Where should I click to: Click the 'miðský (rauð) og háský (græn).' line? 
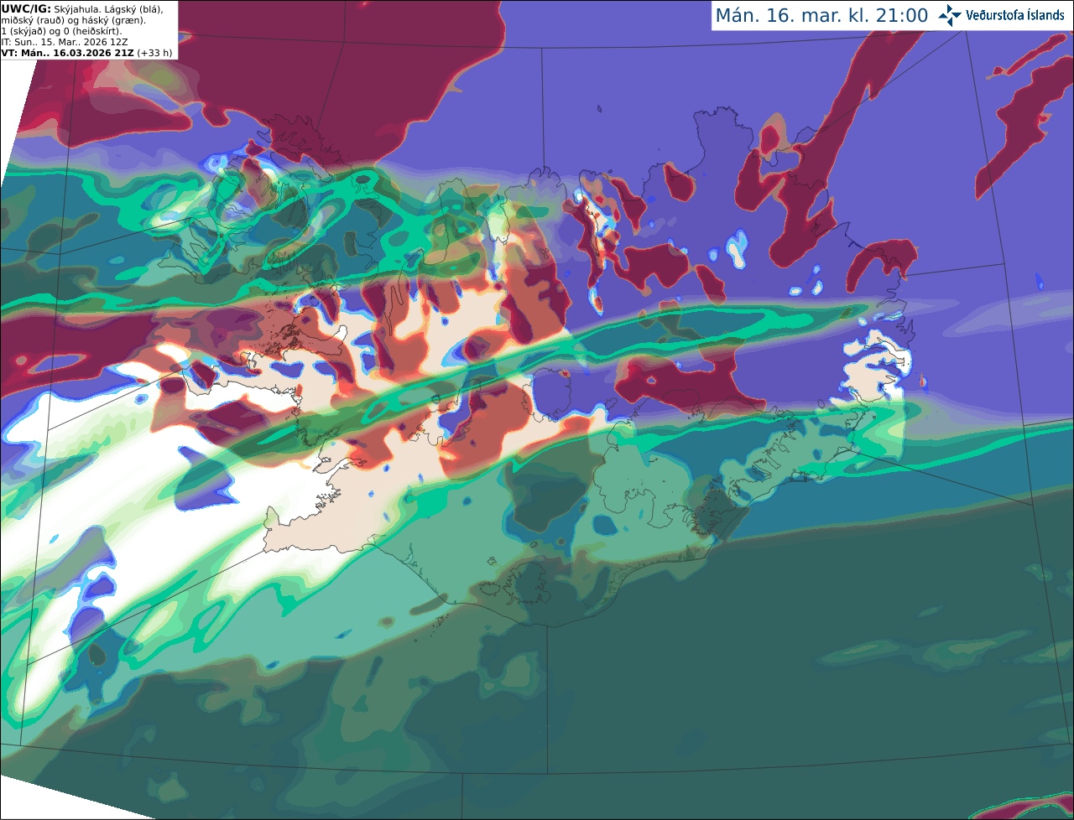pyautogui.click(x=73, y=19)
